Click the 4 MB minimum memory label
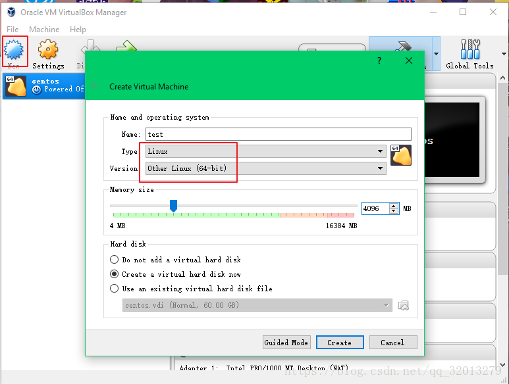 click(117, 226)
